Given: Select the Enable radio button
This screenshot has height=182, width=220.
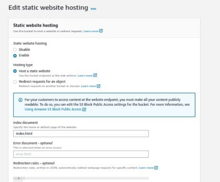Looking at the screenshot, I should [x=15, y=56].
